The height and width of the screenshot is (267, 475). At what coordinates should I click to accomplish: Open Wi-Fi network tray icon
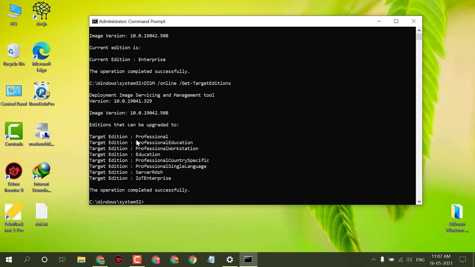tap(400, 260)
